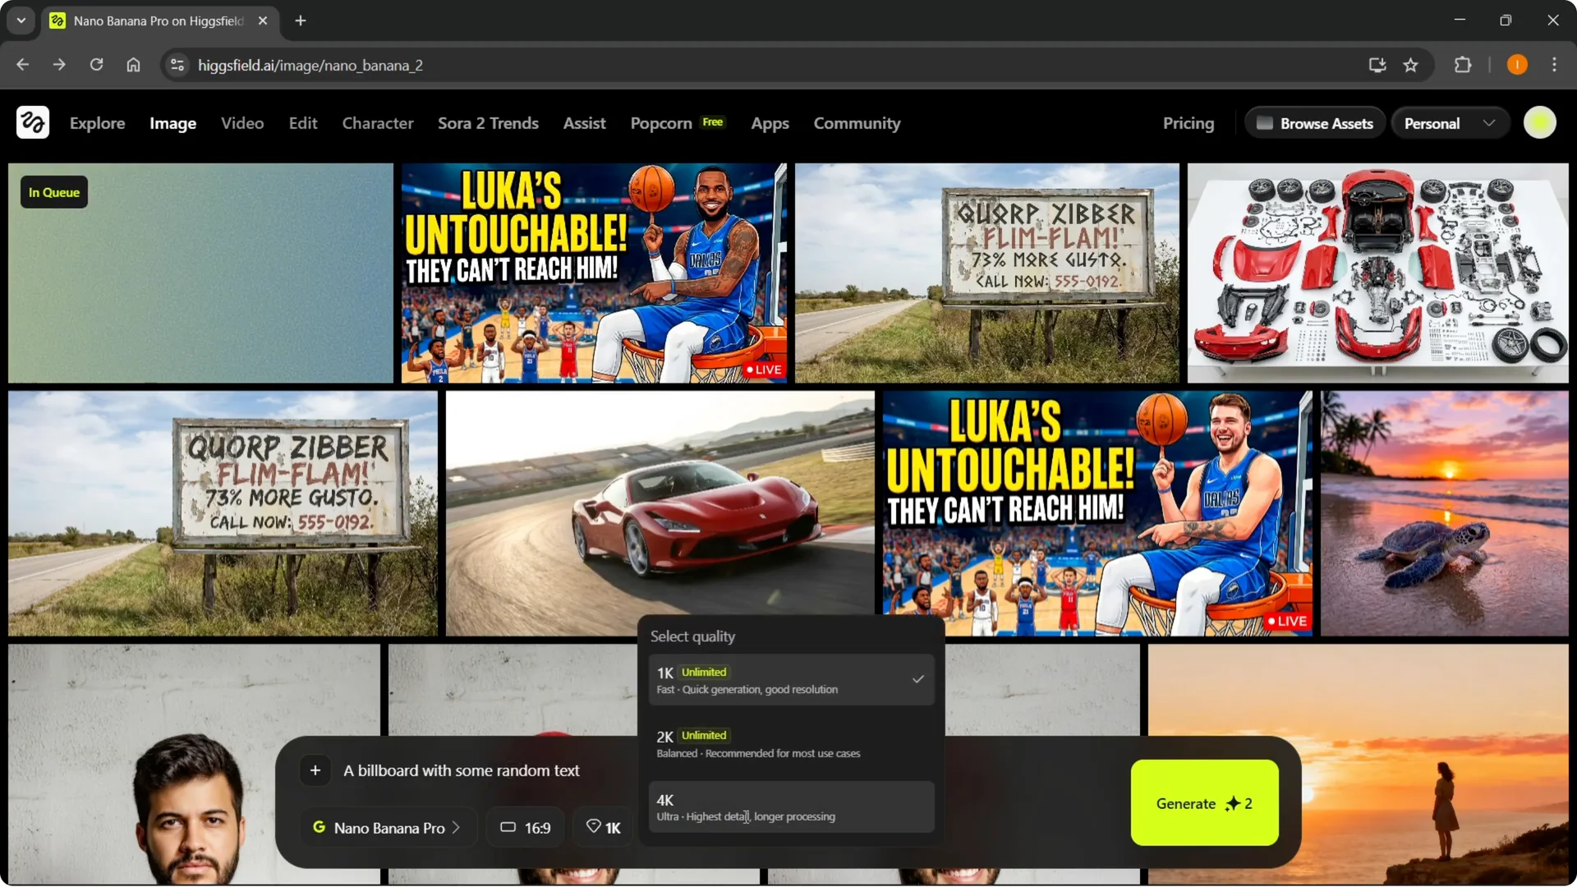Switch to the Video tab
Image resolution: width=1577 pixels, height=887 pixels.
[x=242, y=123]
